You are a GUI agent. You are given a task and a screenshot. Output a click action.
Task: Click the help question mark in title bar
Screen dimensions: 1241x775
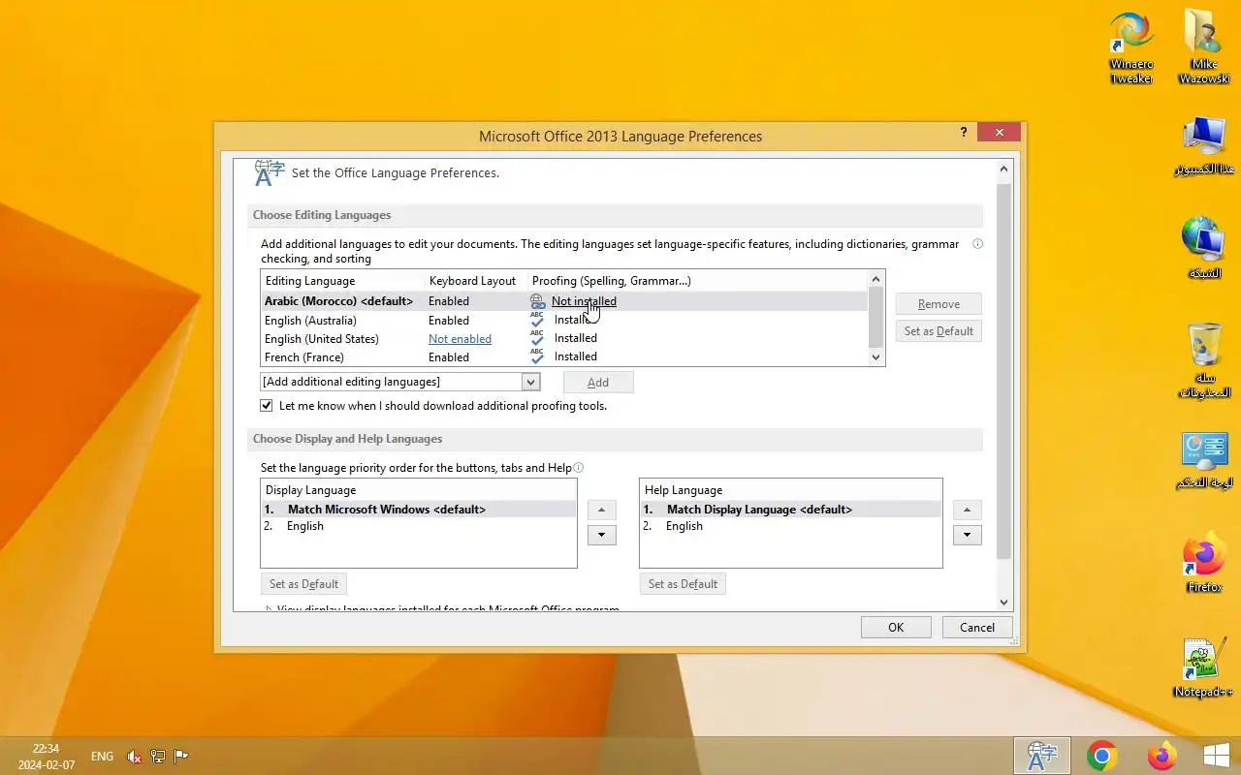click(x=963, y=132)
